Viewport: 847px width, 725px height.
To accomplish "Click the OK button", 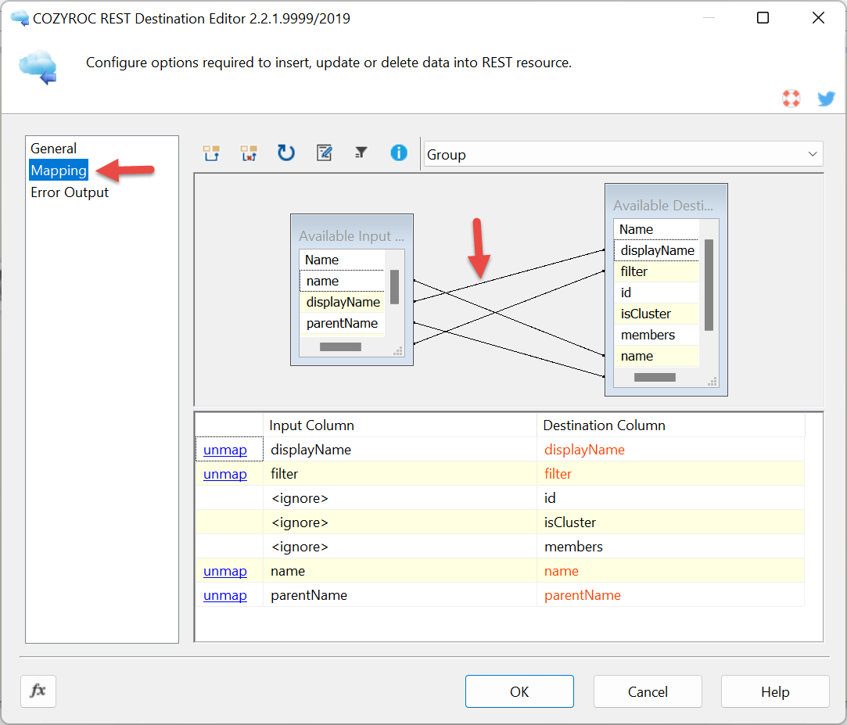I will (x=519, y=691).
